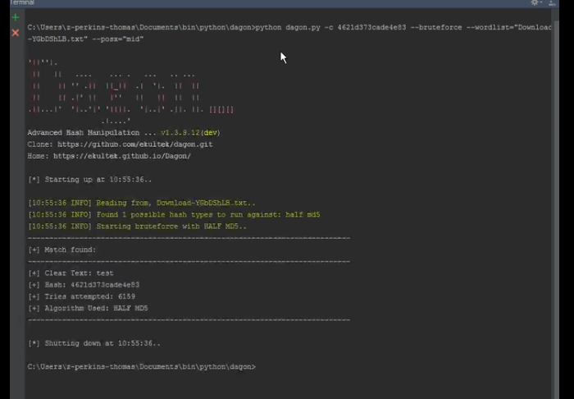Click the 'Found 1 possible hash types' line
This screenshot has width=574, height=399.
pyautogui.click(x=174, y=215)
